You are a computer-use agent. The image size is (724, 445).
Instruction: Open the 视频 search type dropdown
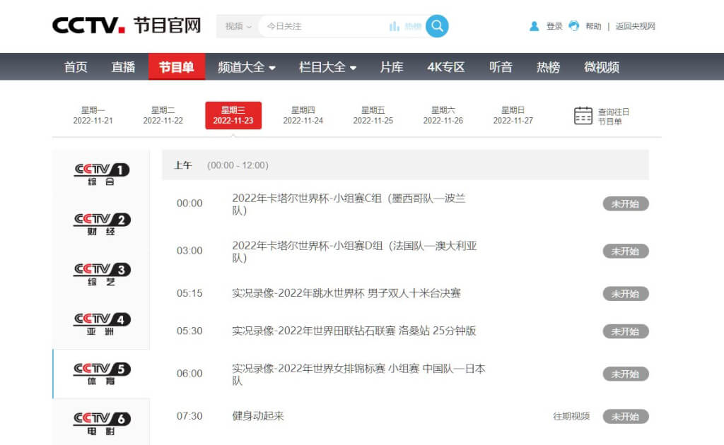tap(238, 26)
